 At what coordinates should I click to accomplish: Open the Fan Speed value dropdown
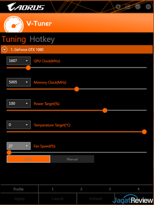(18, 146)
